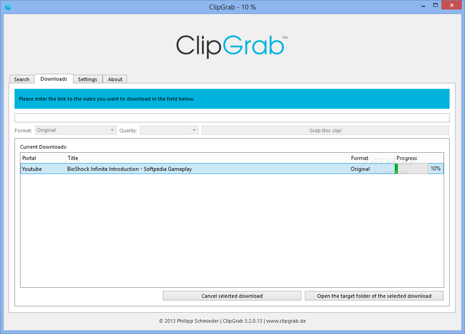
Task: Open the target folder of the selected download
Action: tap(374, 296)
